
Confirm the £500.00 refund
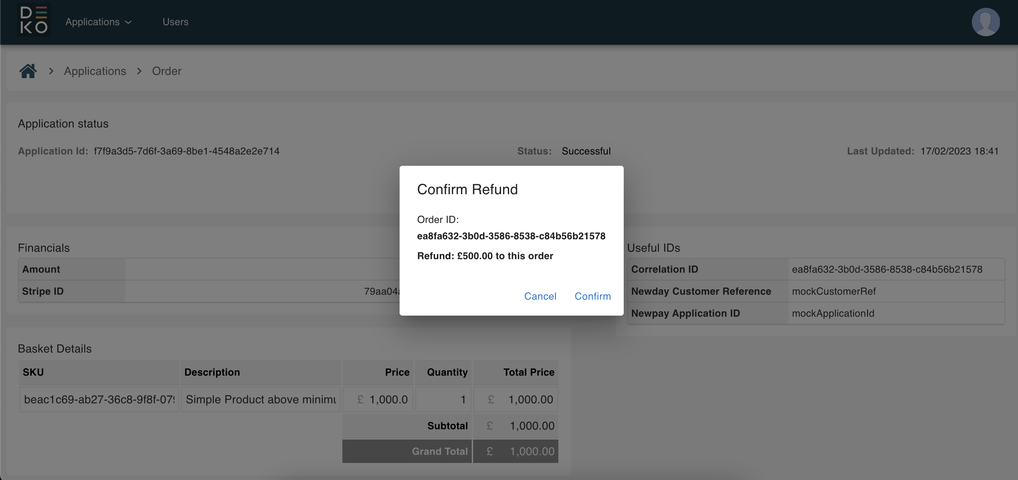pyautogui.click(x=592, y=296)
